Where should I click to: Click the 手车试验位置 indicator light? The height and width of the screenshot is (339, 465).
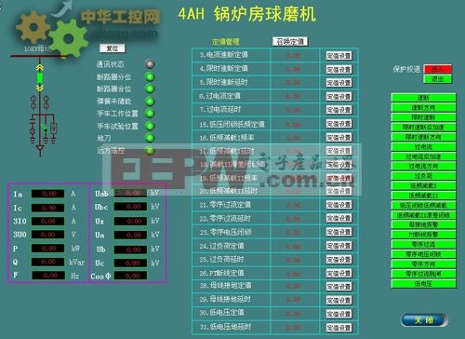[150, 126]
